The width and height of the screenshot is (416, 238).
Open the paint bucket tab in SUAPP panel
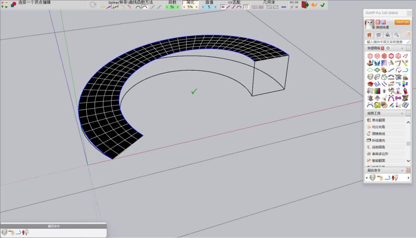point(388,35)
